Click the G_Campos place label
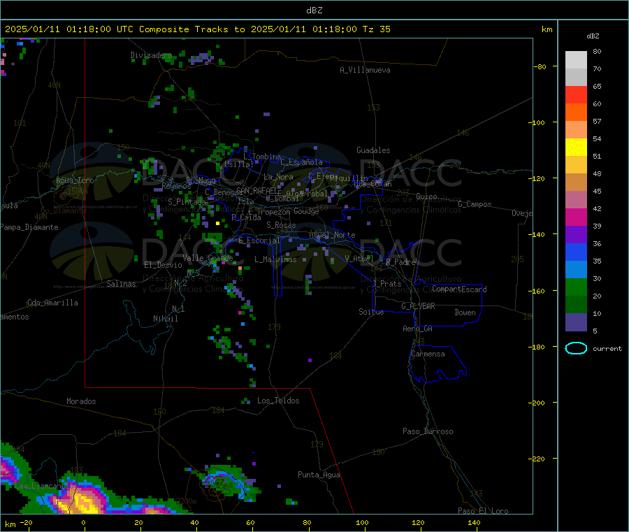629x532 pixels. 475,204
